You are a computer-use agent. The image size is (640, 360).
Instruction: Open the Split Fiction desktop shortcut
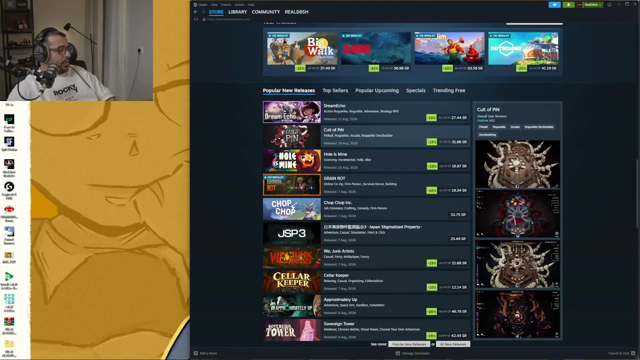[9, 141]
